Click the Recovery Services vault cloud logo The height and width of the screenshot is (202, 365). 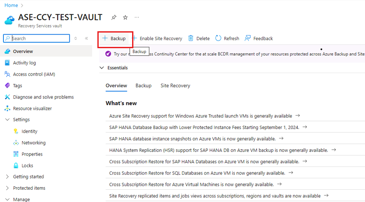[x=9, y=20]
